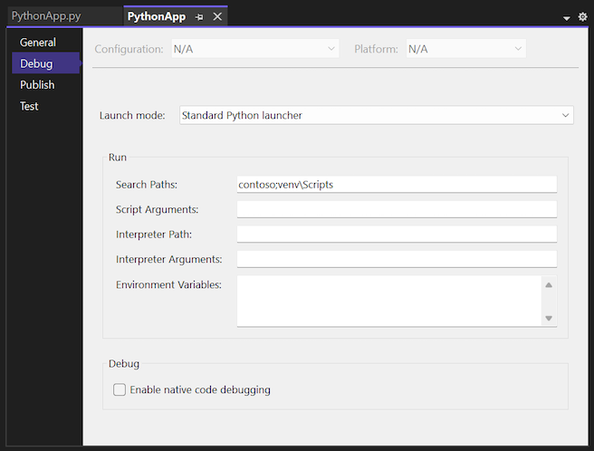This screenshot has width=594, height=451.
Task: Open the Test settings page
Action: click(30, 106)
